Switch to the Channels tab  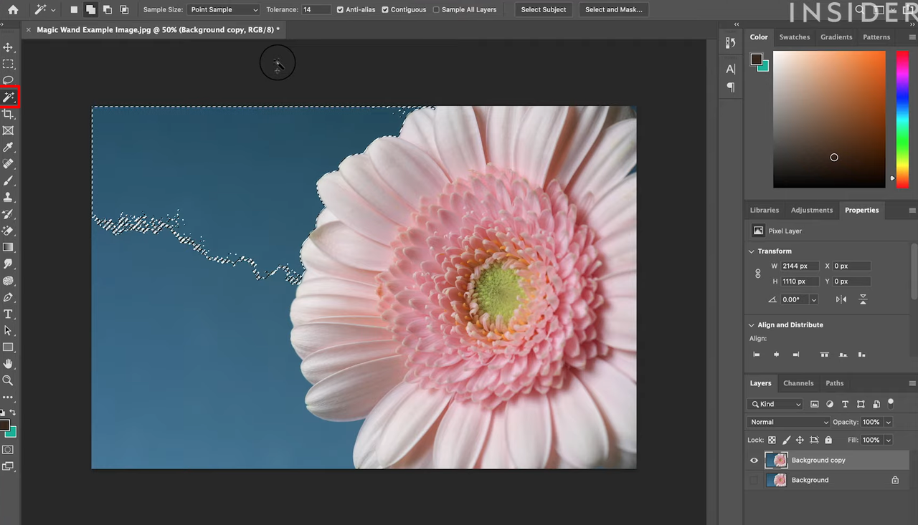point(798,383)
